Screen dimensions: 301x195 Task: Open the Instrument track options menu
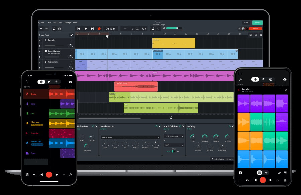[x=72, y=62]
